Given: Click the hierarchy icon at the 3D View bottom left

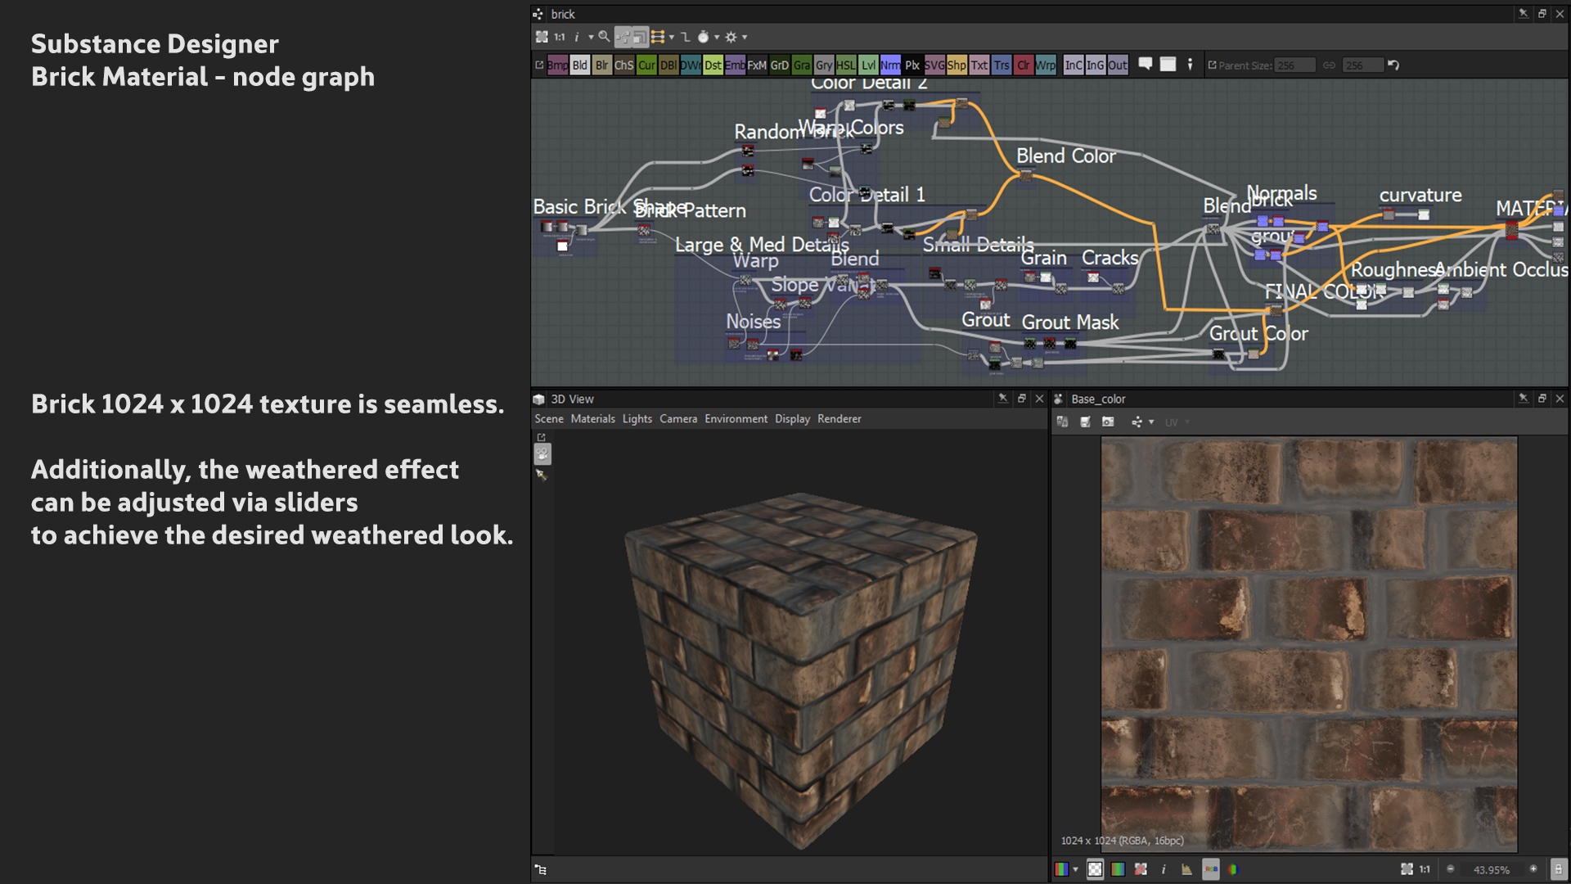Looking at the screenshot, I should tap(541, 869).
